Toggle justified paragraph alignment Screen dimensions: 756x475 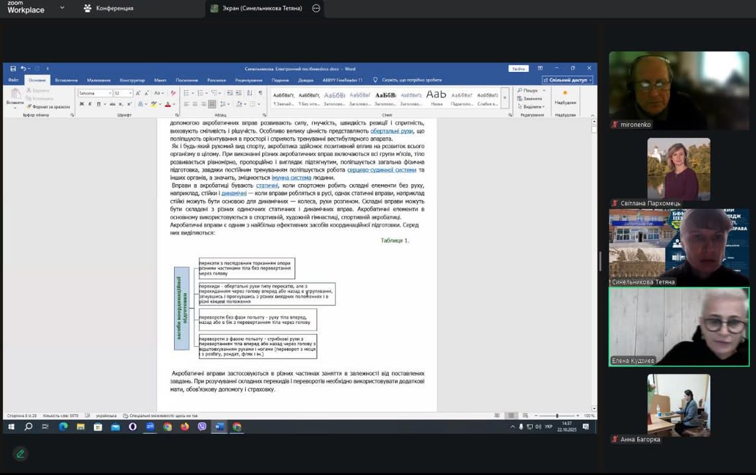click(212, 104)
